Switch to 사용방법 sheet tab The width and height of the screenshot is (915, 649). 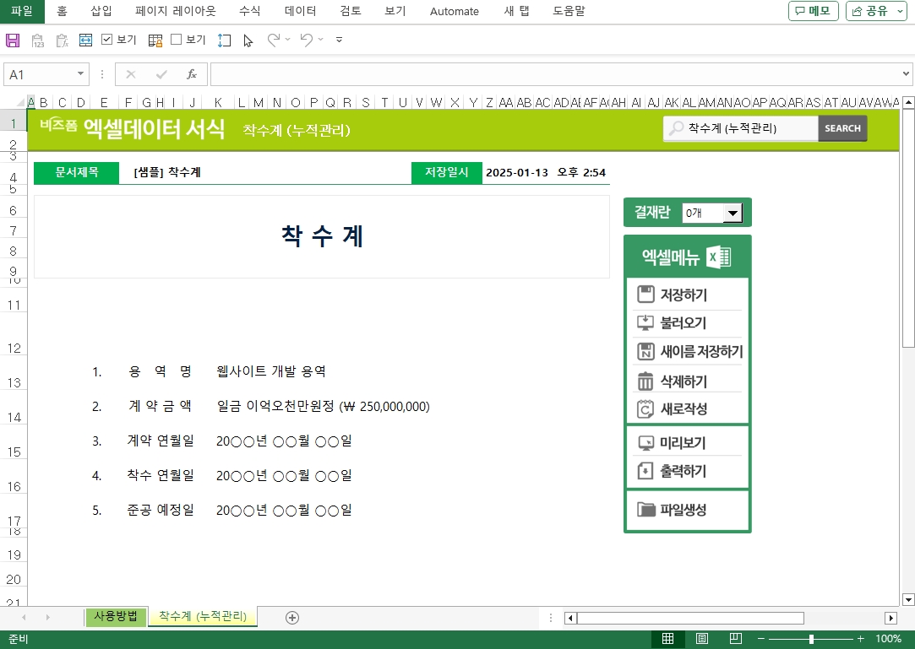(116, 616)
